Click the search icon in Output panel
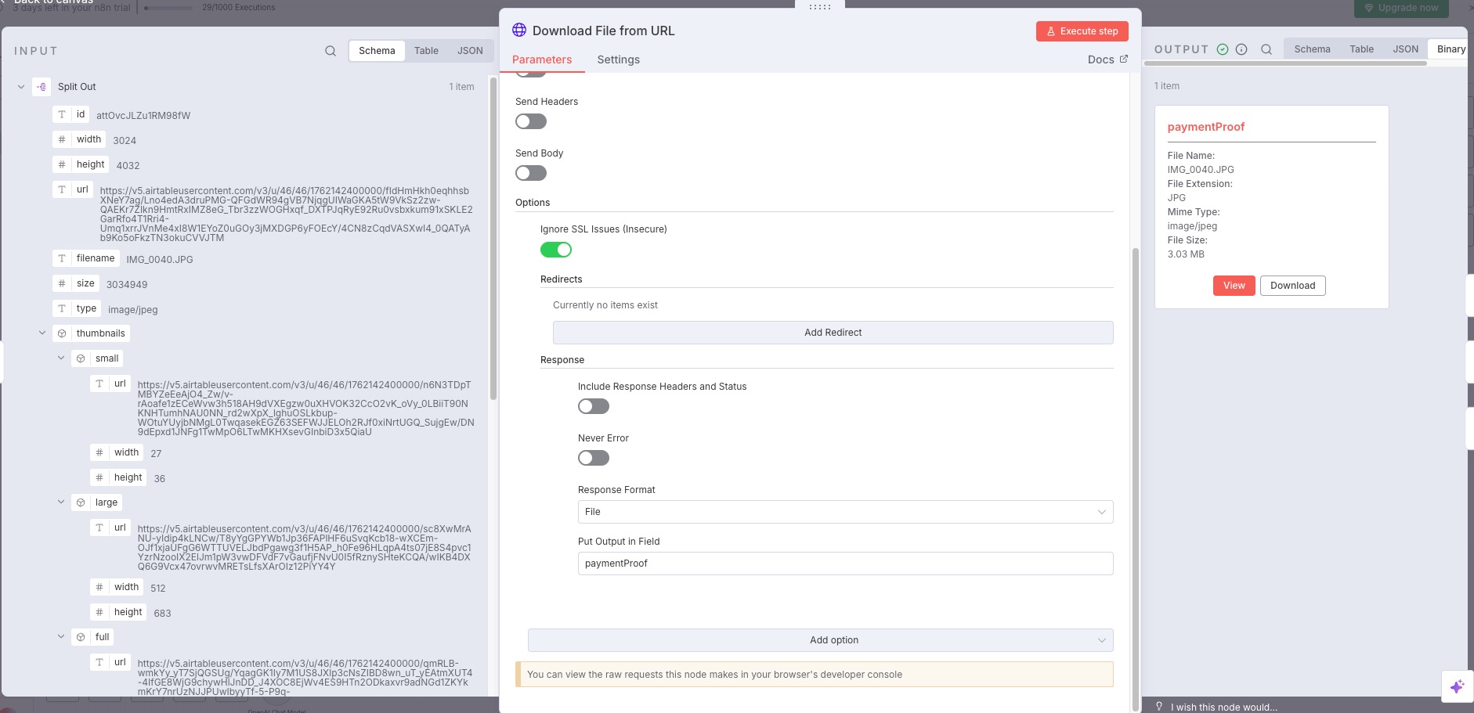This screenshot has height=713, width=1474. [1266, 49]
